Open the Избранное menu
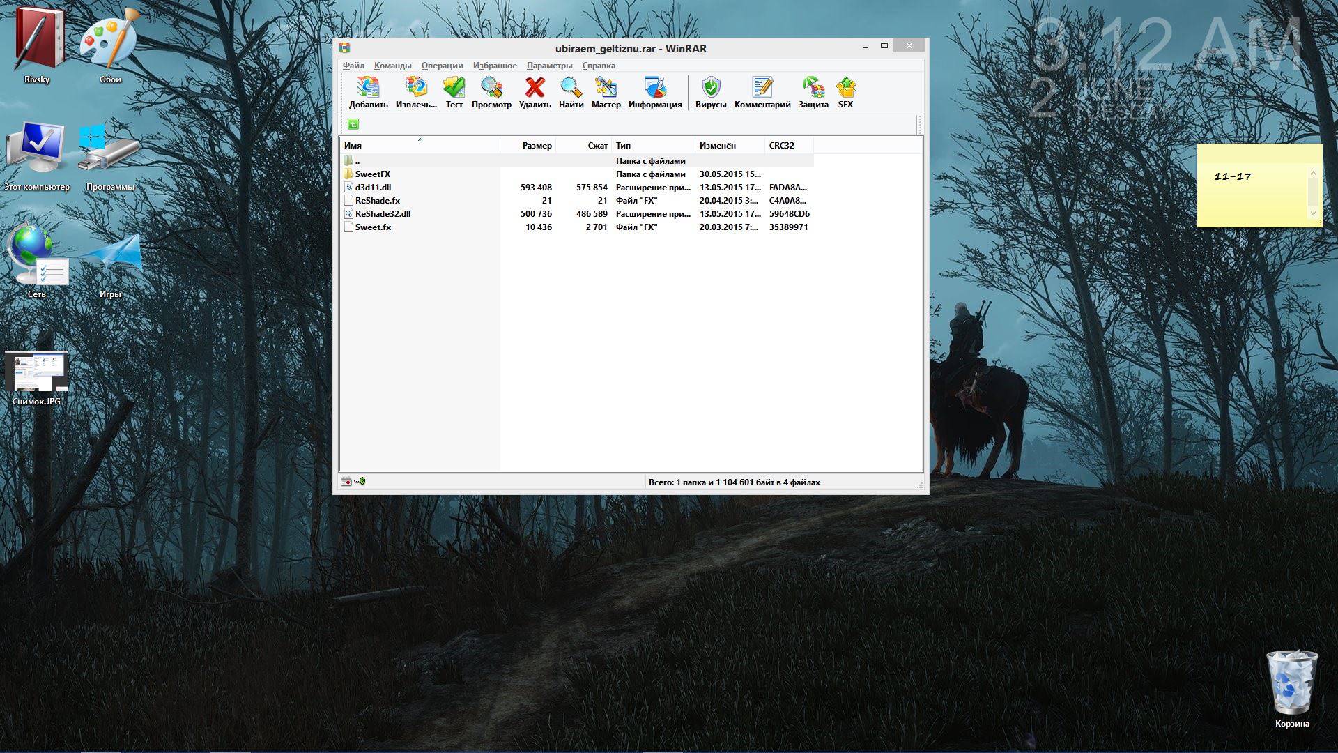1338x753 pixels. [x=495, y=66]
